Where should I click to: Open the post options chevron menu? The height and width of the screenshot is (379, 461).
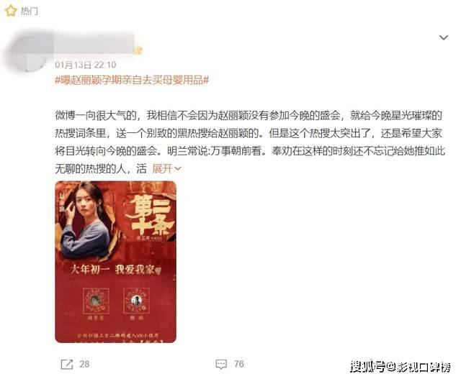point(444,37)
